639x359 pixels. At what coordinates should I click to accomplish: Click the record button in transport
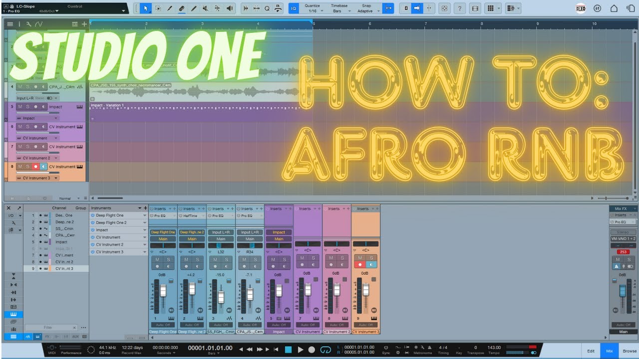[x=312, y=350]
